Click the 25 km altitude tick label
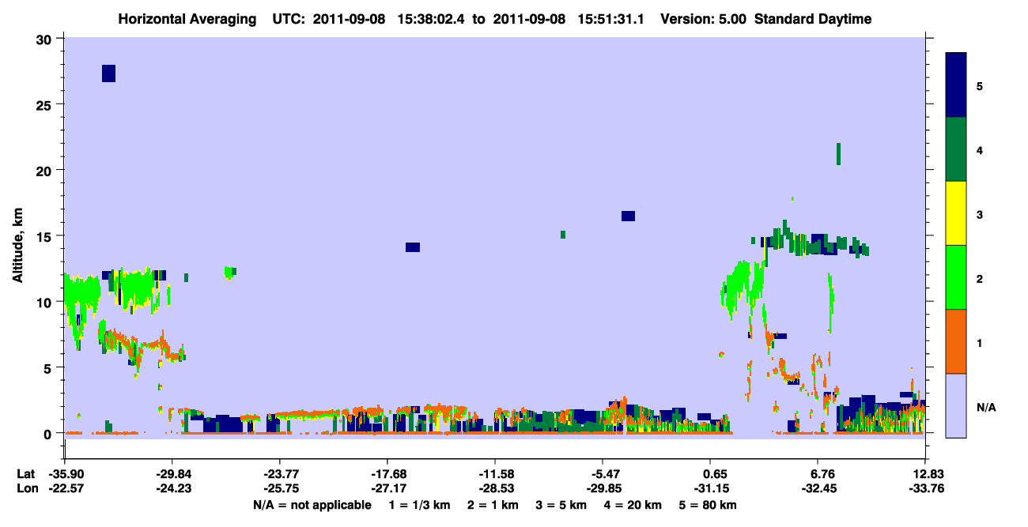1028x527 pixels. coord(43,104)
